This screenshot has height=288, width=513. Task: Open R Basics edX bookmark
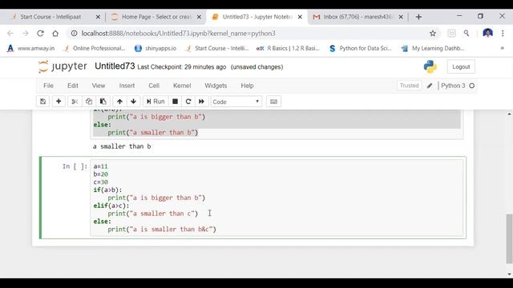[288, 48]
